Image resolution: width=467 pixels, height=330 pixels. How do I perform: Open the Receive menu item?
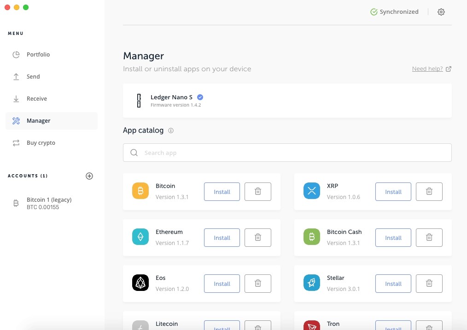(51, 99)
